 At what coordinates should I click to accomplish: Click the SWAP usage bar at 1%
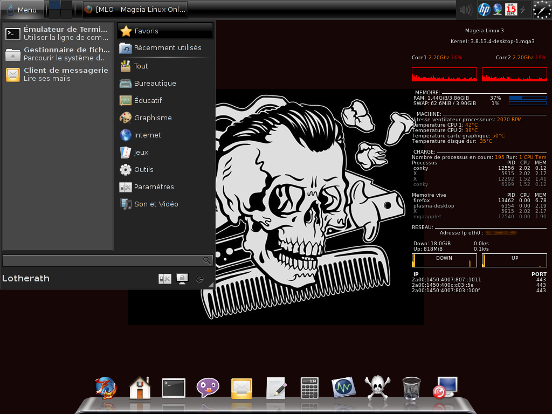pyautogui.click(x=528, y=103)
